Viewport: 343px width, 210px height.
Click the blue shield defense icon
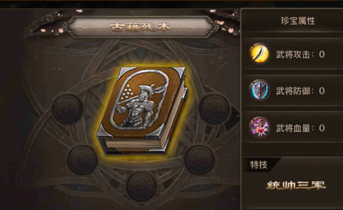coord(259,90)
